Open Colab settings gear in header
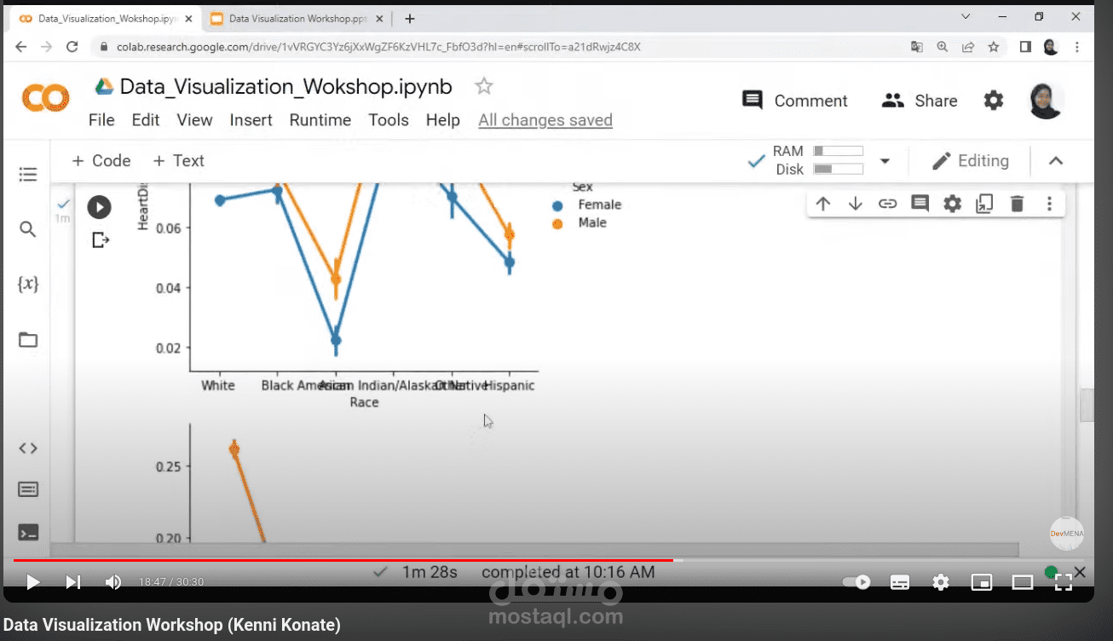 994,101
